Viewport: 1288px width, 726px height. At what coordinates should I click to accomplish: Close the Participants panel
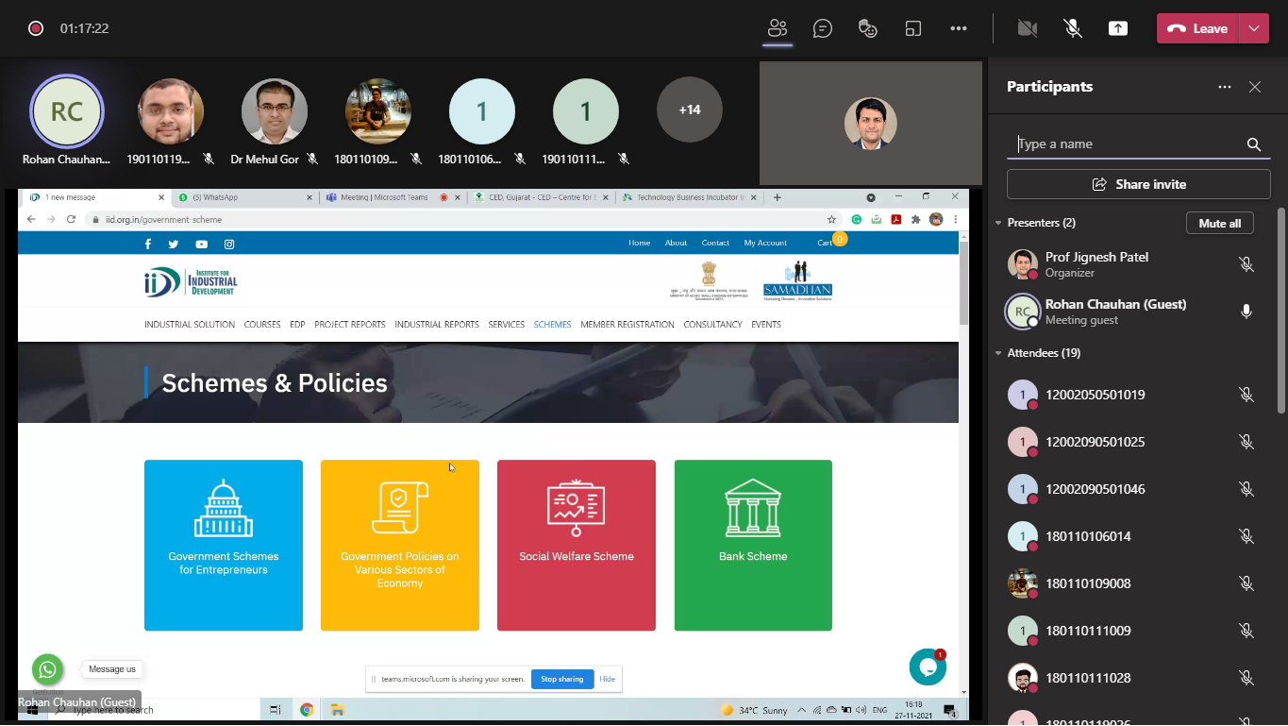(x=1255, y=87)
